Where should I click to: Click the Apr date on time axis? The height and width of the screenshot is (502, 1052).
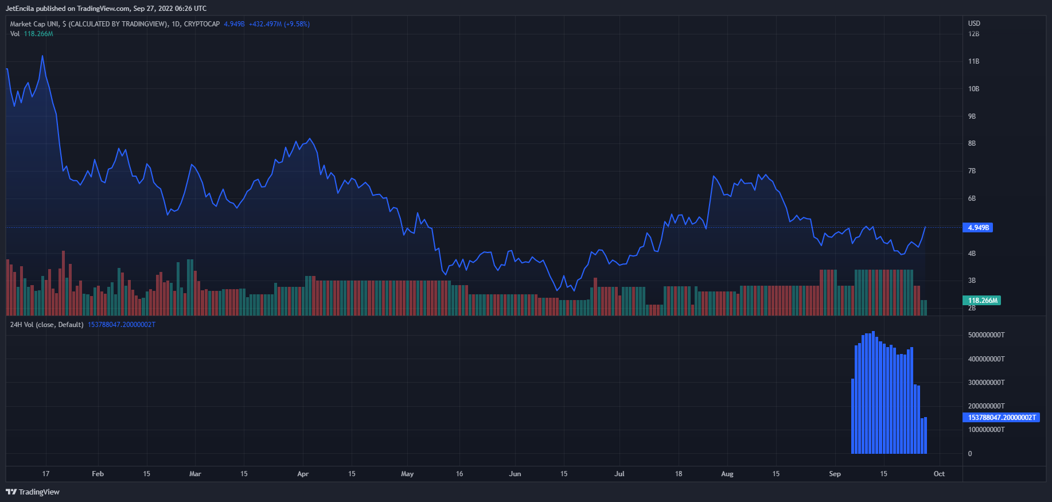point(303,474)
